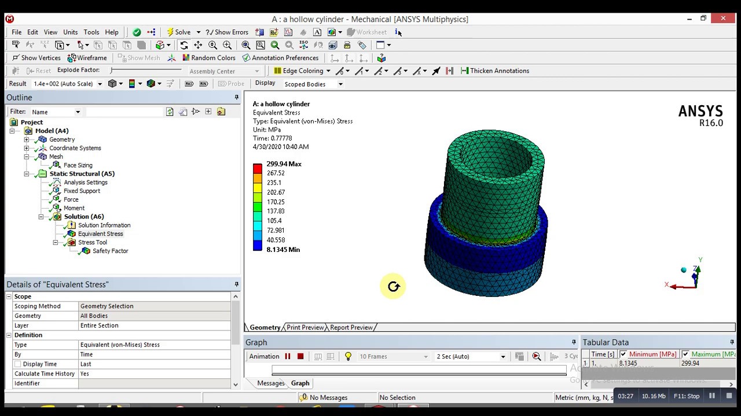Click the Annotation Preferences button

280,58
